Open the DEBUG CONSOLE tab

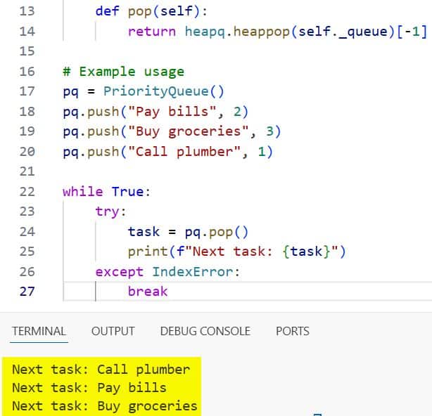click(x=205, y=331)
